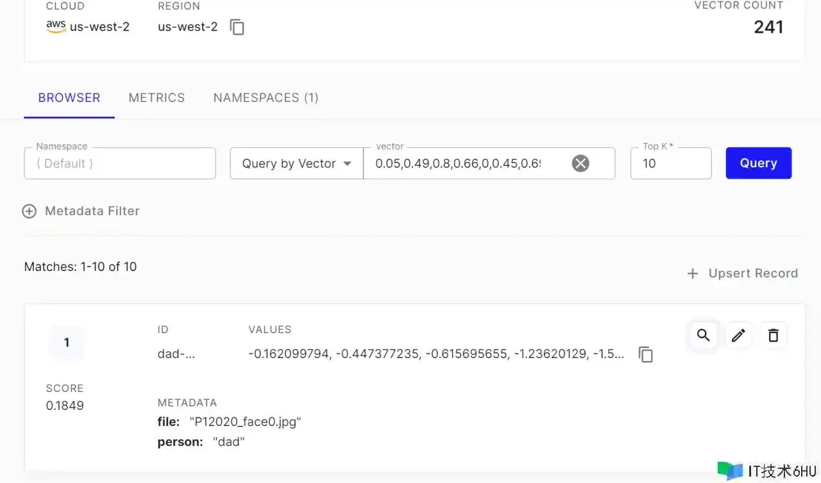Viewport: 821px width, 483px height.
Task: Open the Query by Vector dropdown
Action: (296, 163)
